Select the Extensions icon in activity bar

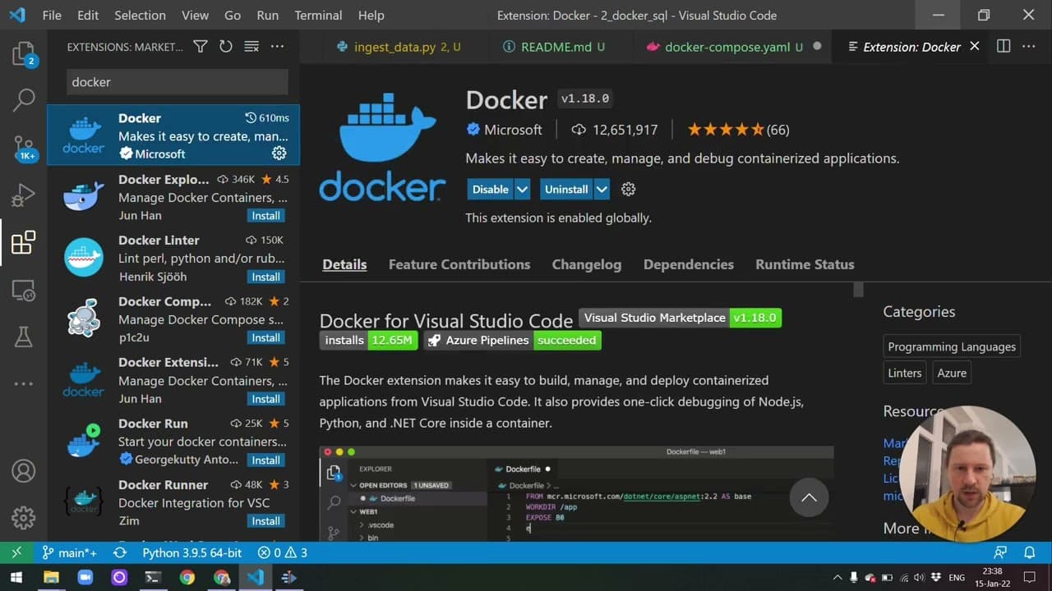(23, 242)
